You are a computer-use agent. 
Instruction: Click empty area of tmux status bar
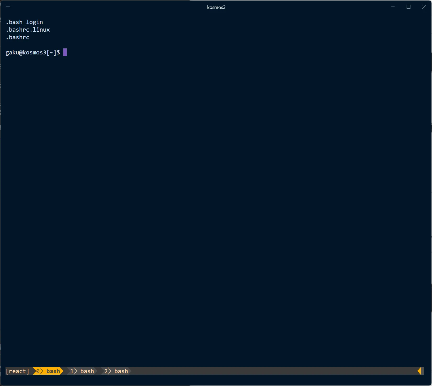pyautogui.click(x=262, y=371)
